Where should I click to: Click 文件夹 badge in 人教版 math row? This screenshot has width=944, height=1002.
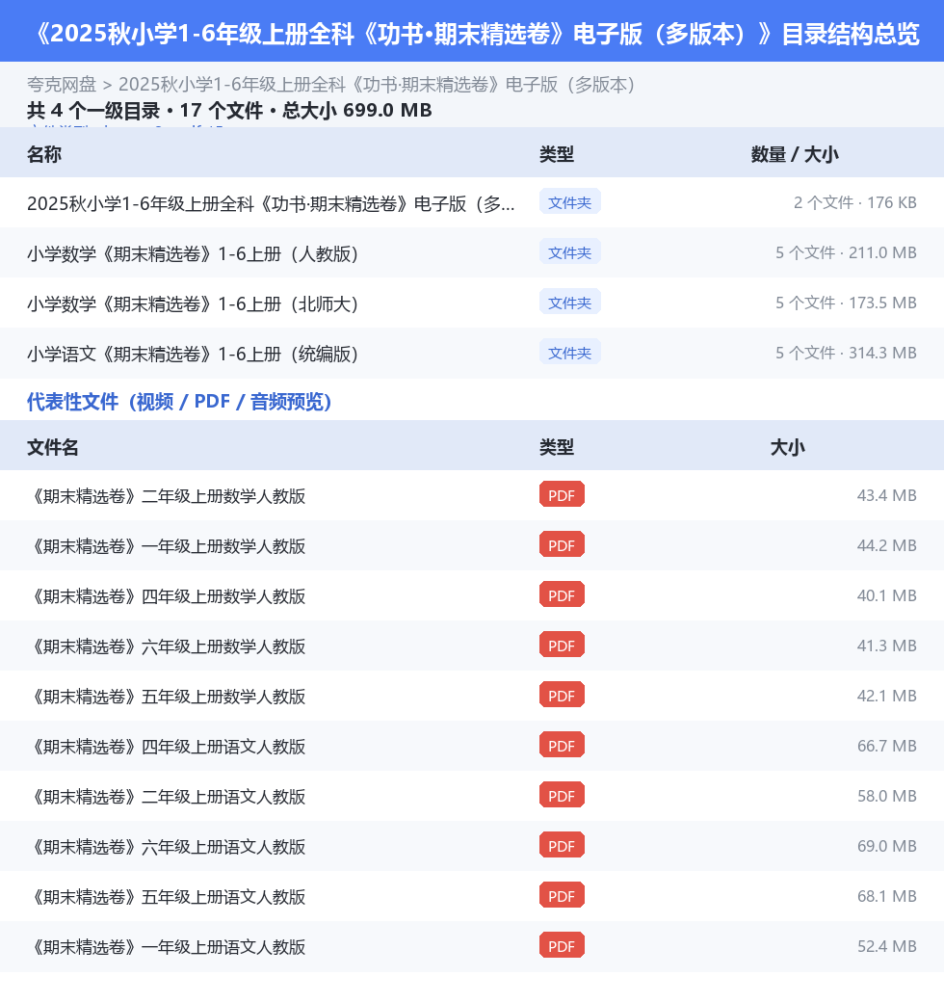pos(569,252)
